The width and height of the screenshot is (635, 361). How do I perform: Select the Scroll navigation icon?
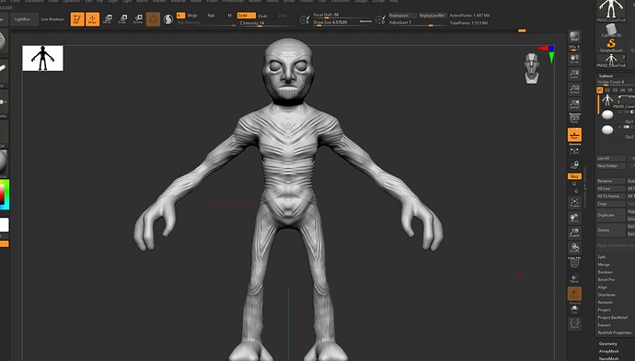point(574,60)
